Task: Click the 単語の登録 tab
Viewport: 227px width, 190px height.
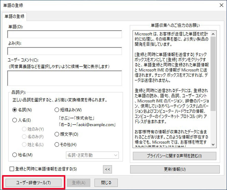Action: pyautogui.click(x=14, y=16)
